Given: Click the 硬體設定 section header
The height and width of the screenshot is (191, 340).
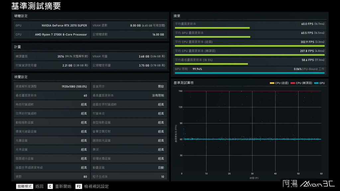Looking at the screenshot, I should point(21,16).
